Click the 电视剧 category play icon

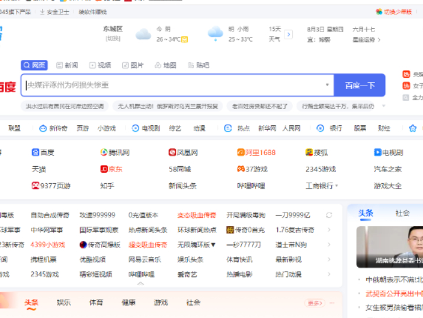[x=135, y=128]
